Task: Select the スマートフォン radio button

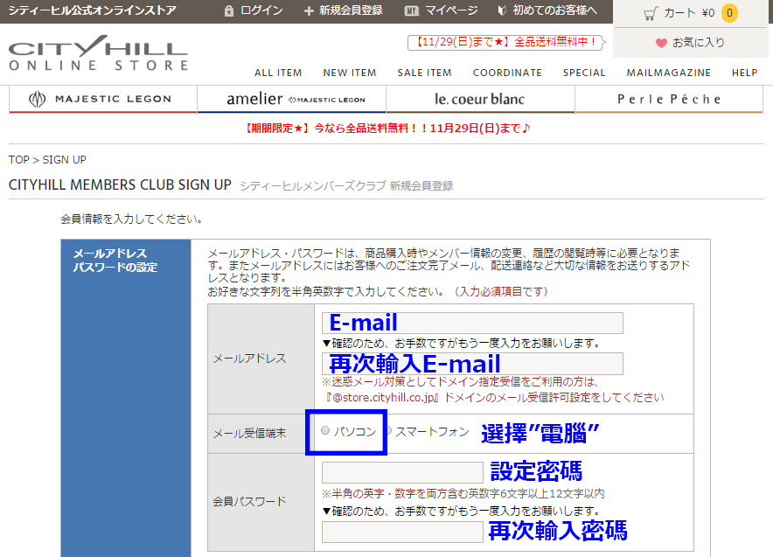Action: (388, 431)
